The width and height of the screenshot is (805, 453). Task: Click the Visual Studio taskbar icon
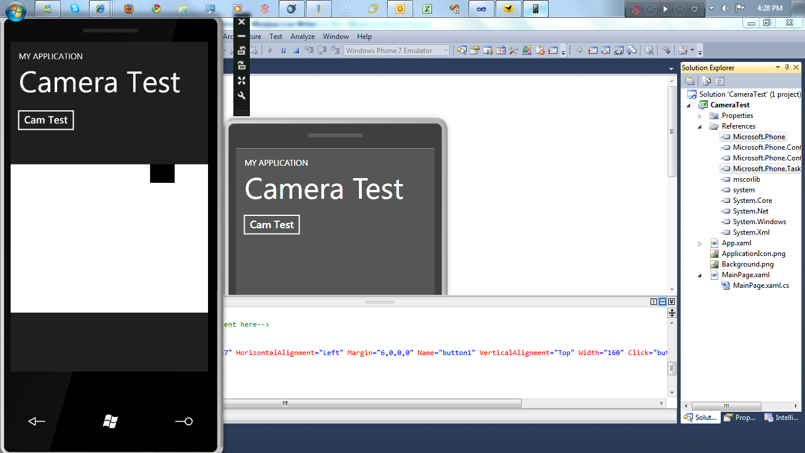481,9
